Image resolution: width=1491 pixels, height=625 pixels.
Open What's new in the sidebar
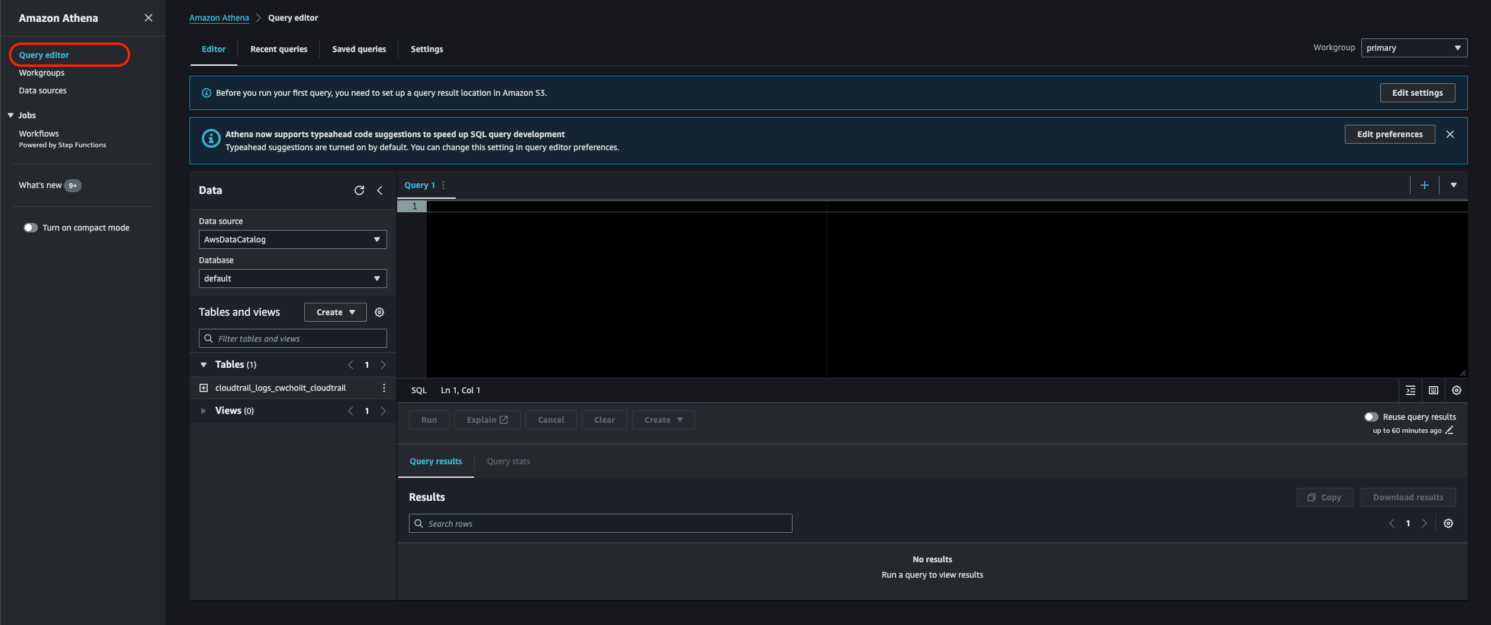pos(40,185)
